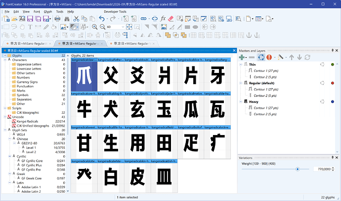
Task: Collapse the Unicode tree node
Action: click(5, 117)
